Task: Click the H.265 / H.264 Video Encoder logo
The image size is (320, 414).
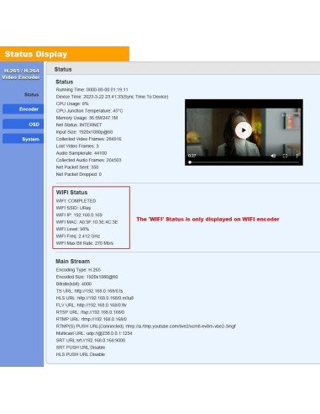Action: (21, 74)
